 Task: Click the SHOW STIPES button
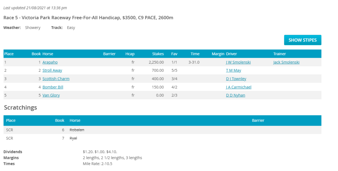pyautogui.click(x=302, y=40)
